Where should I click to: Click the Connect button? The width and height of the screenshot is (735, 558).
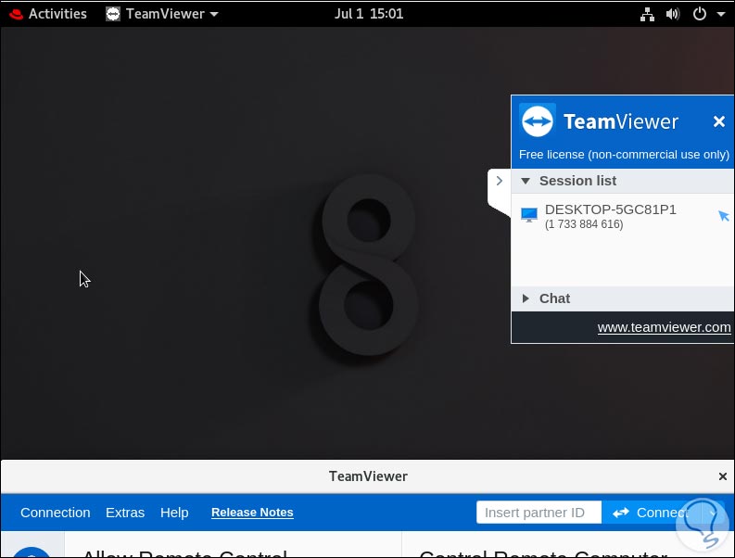pos(652,513)
